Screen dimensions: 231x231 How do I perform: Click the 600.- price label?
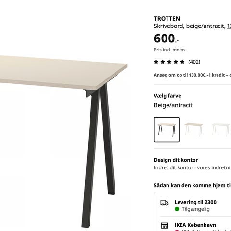[166, 38]
